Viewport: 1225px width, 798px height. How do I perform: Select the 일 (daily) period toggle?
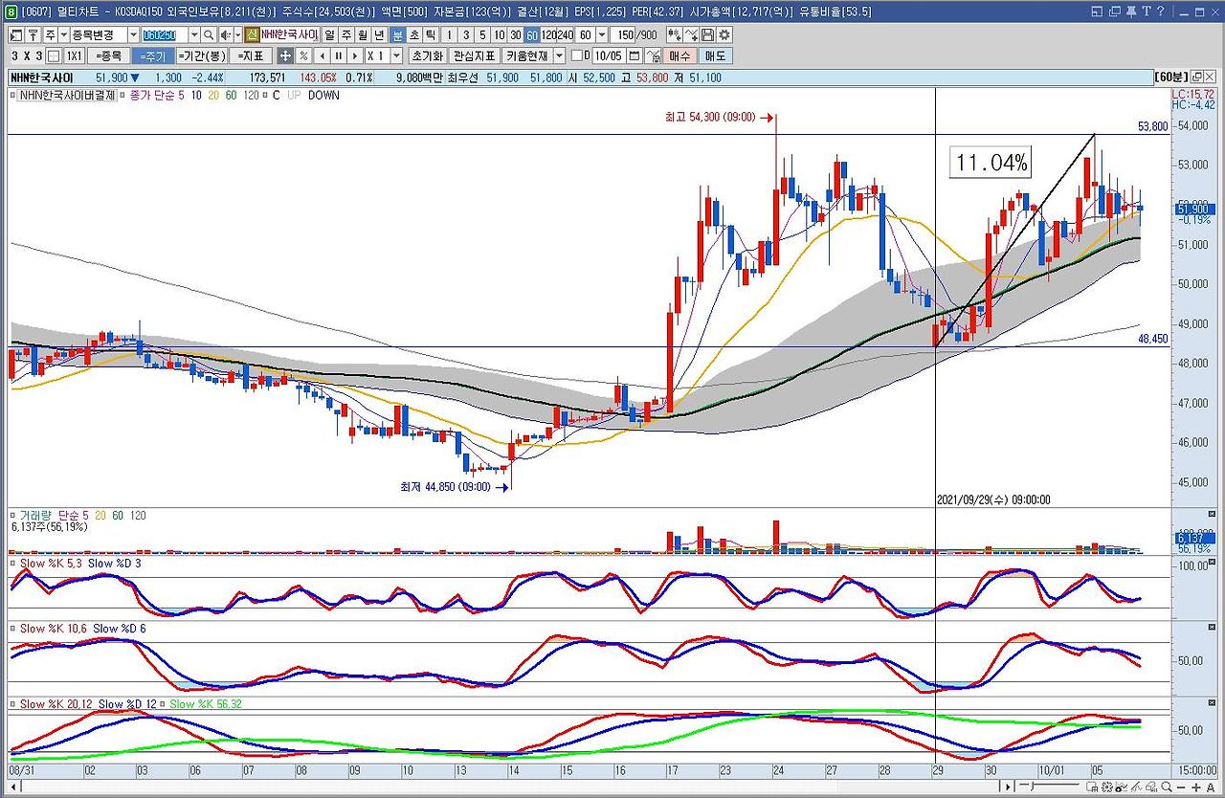coord(329,34)
